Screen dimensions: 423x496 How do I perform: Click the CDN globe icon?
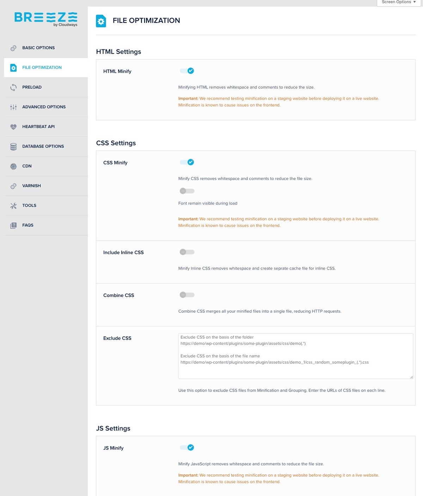click(x=13, y=167)
